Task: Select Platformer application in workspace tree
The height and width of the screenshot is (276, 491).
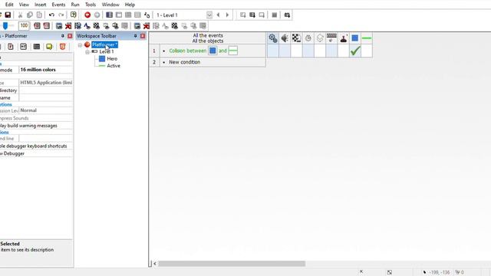Action: (x=104, y=44)
